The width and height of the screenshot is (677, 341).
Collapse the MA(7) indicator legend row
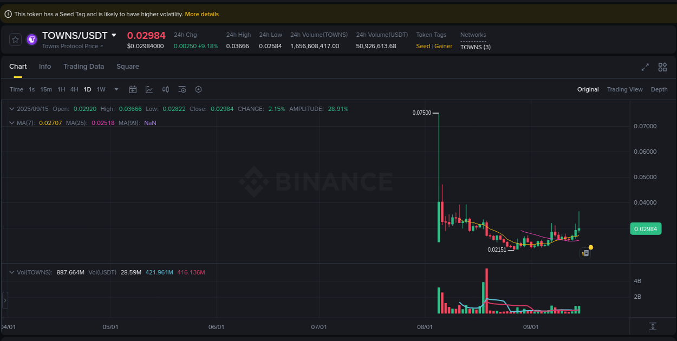click(12, 123)
